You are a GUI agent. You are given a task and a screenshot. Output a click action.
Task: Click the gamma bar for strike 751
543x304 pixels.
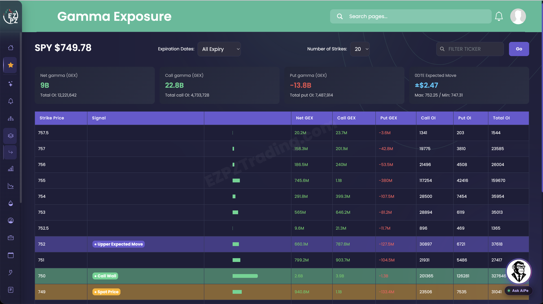236,260
